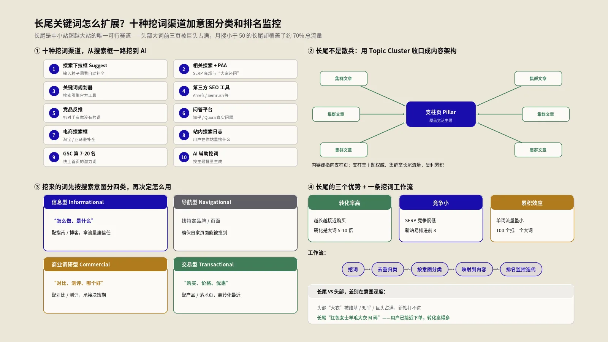Select the 支柱页 Pillar center node
This screenshot has height=342, width=608.
coord(441,114)
